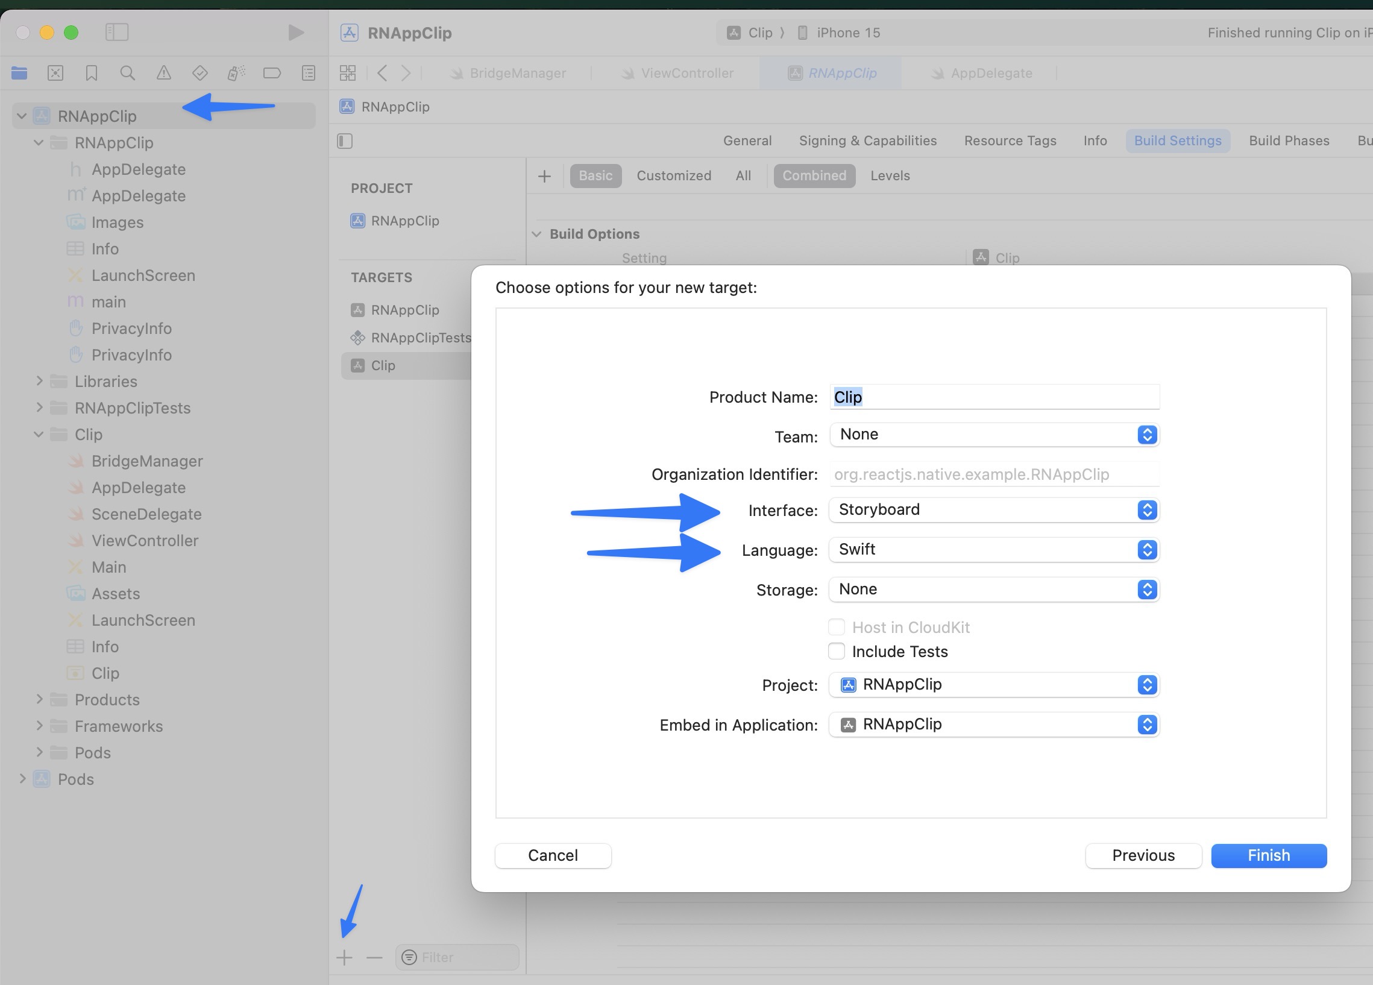This screenshot has height=985, width=1373.
Task: Switch to the General tab
Action: pos(747,141)
